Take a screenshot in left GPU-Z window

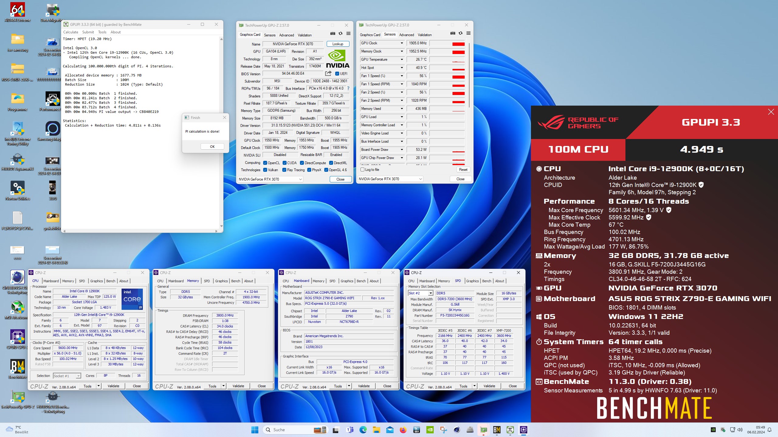[x=333, y=33]
